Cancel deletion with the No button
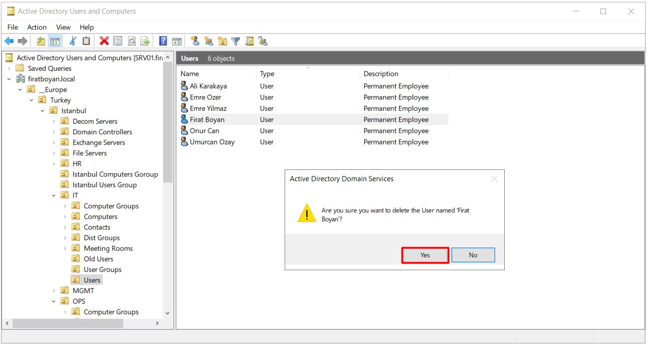 tap(473, 255)
